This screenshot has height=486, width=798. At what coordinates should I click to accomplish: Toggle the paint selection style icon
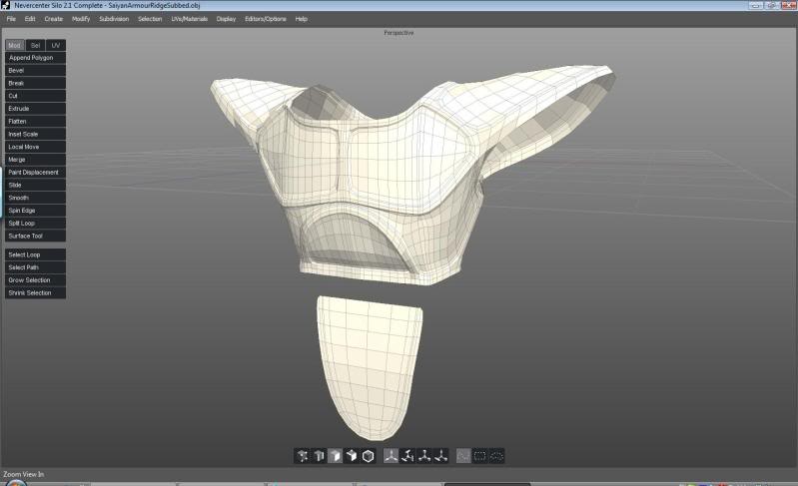[463, 456]
